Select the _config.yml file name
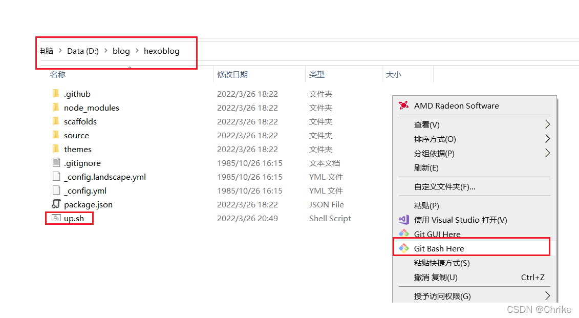 85,191
